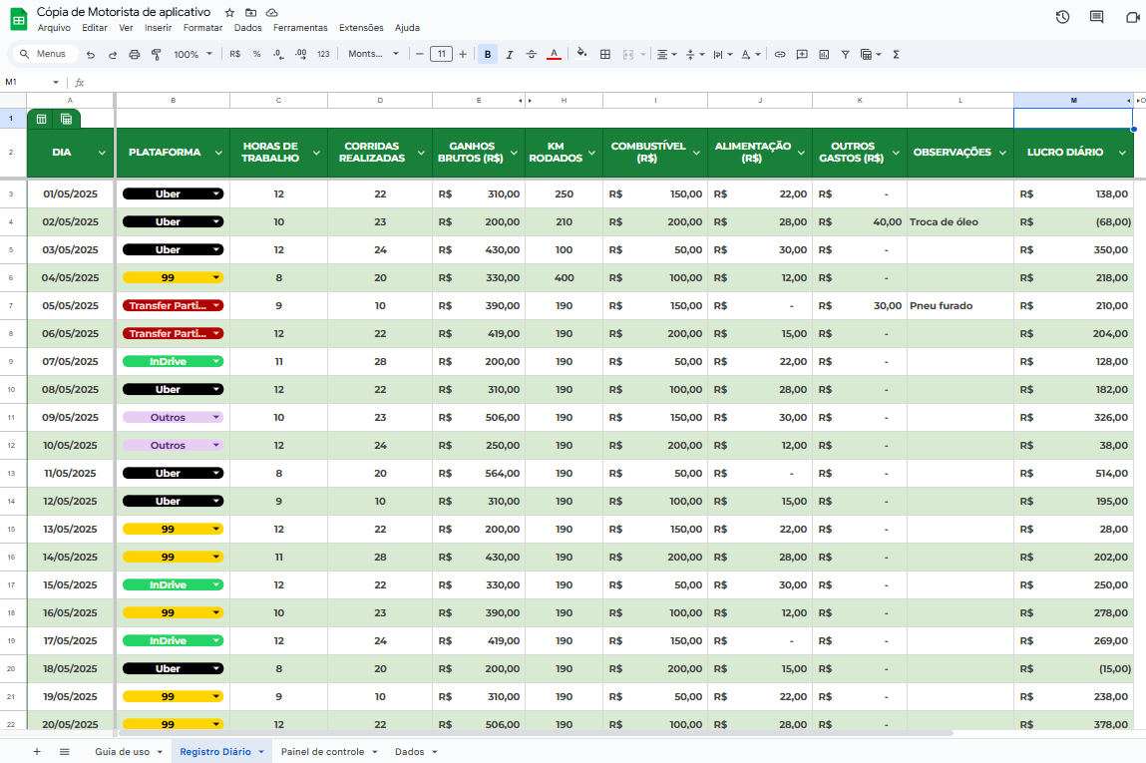Open the borders tool
The height and width of the screenshot is (763, 1146).
tap(605, 54)
